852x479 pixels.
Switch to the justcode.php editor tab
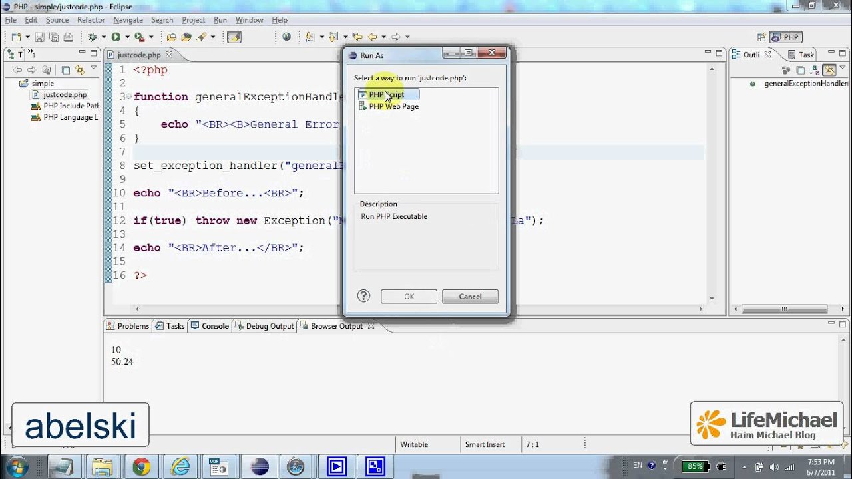tap(139, 55)
